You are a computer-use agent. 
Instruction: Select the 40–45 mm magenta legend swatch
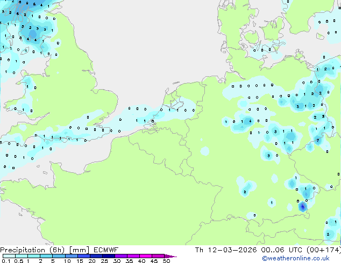(146, 256)
